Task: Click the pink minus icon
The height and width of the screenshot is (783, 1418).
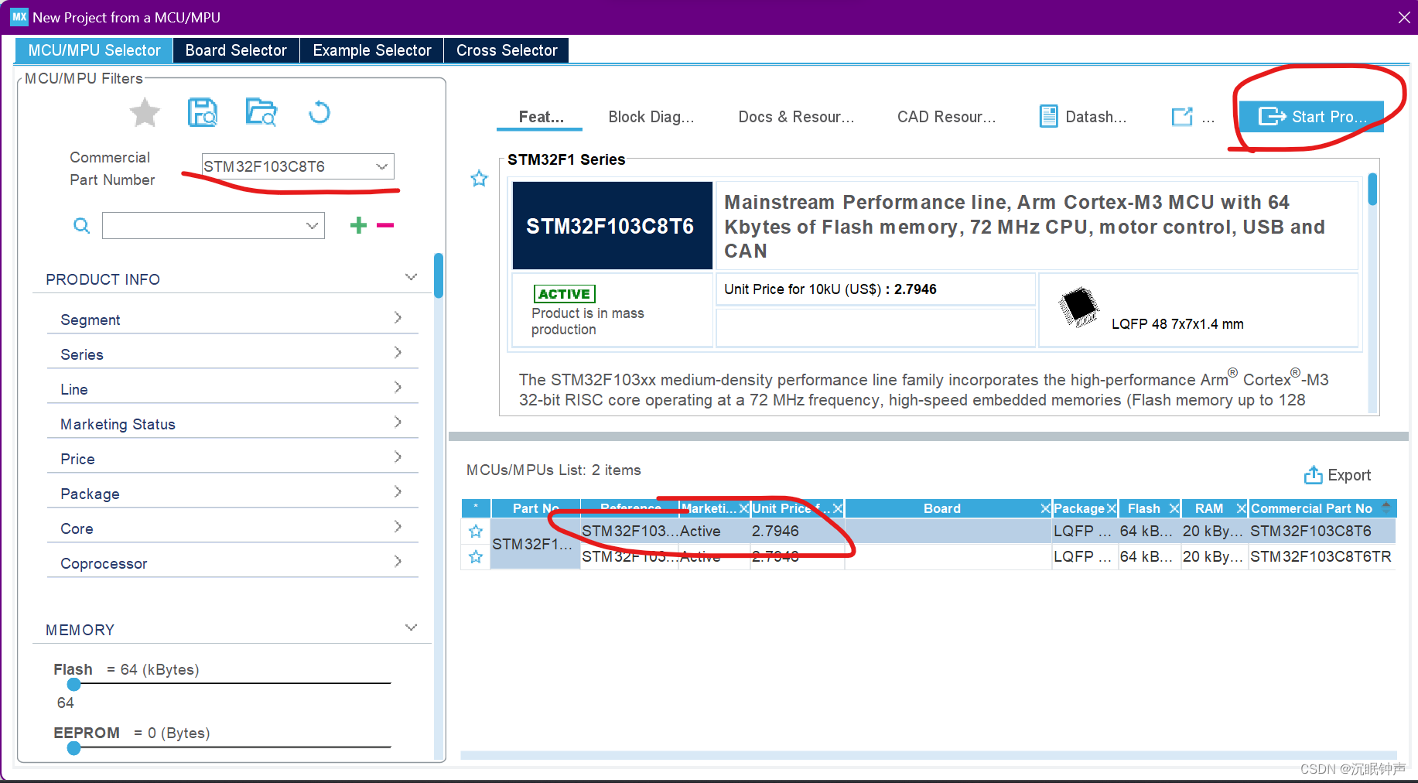Action: 385,225
